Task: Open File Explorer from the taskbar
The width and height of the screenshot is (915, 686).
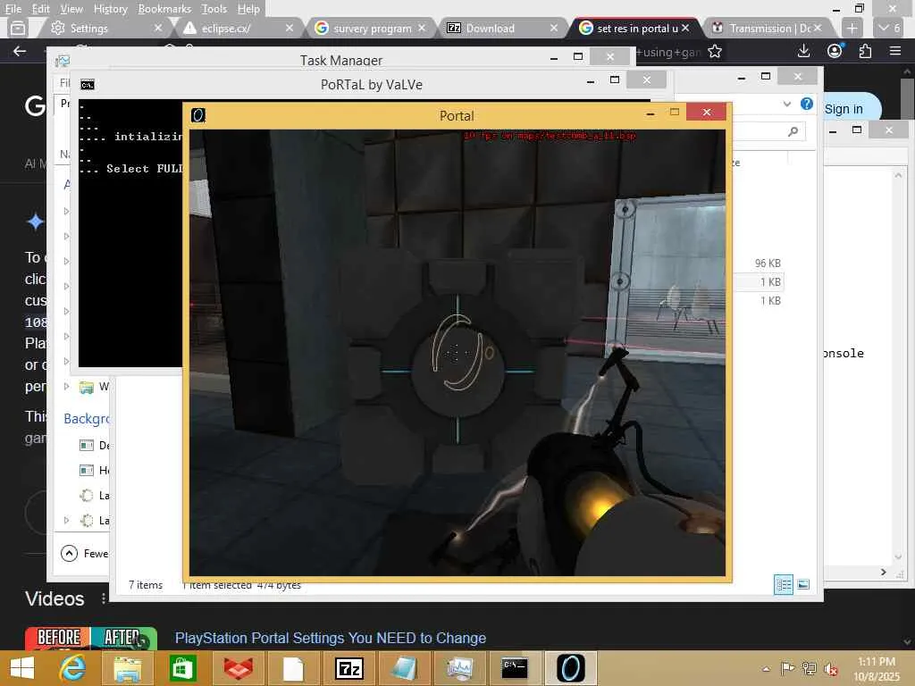Action: coord(127,668)
